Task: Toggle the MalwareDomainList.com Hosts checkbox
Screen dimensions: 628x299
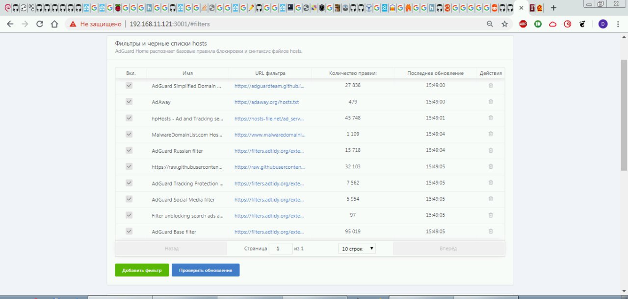Action: click(x=129, y=134)
